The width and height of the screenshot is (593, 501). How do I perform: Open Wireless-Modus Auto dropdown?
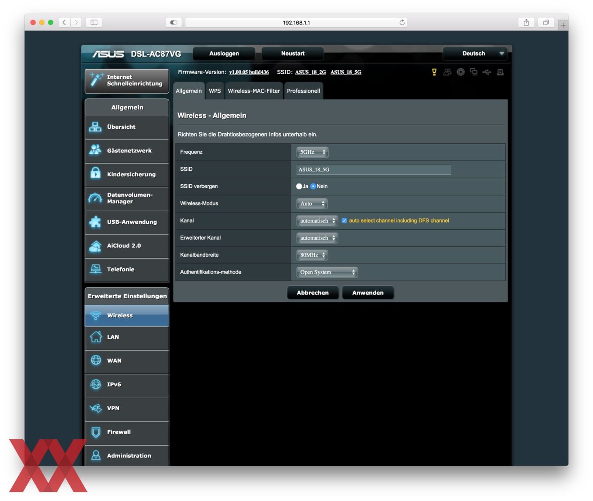pos(312,203)
